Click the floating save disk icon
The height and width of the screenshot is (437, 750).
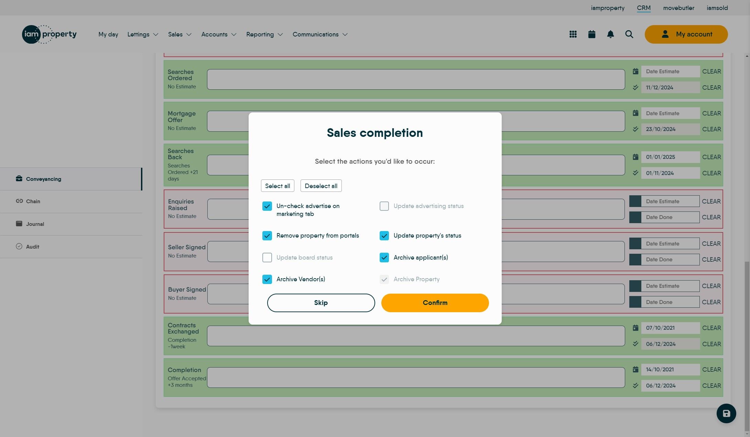(x=726, y=413)
